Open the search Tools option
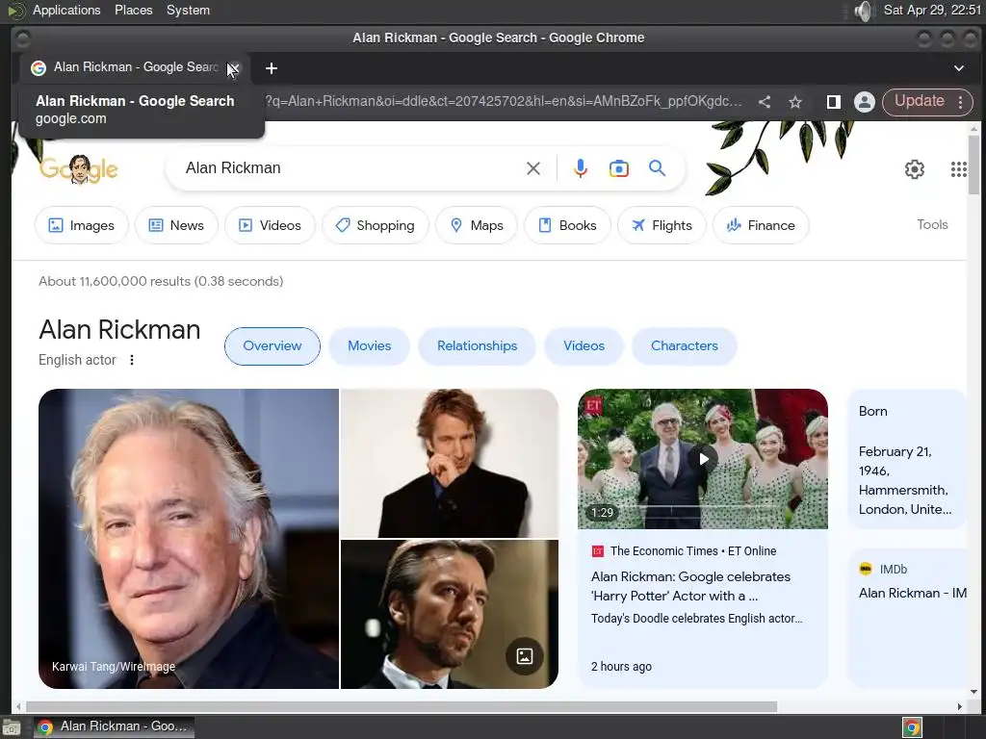Image resolution: width=986 pixels, height=739 pixels. [x=932, y=224]
